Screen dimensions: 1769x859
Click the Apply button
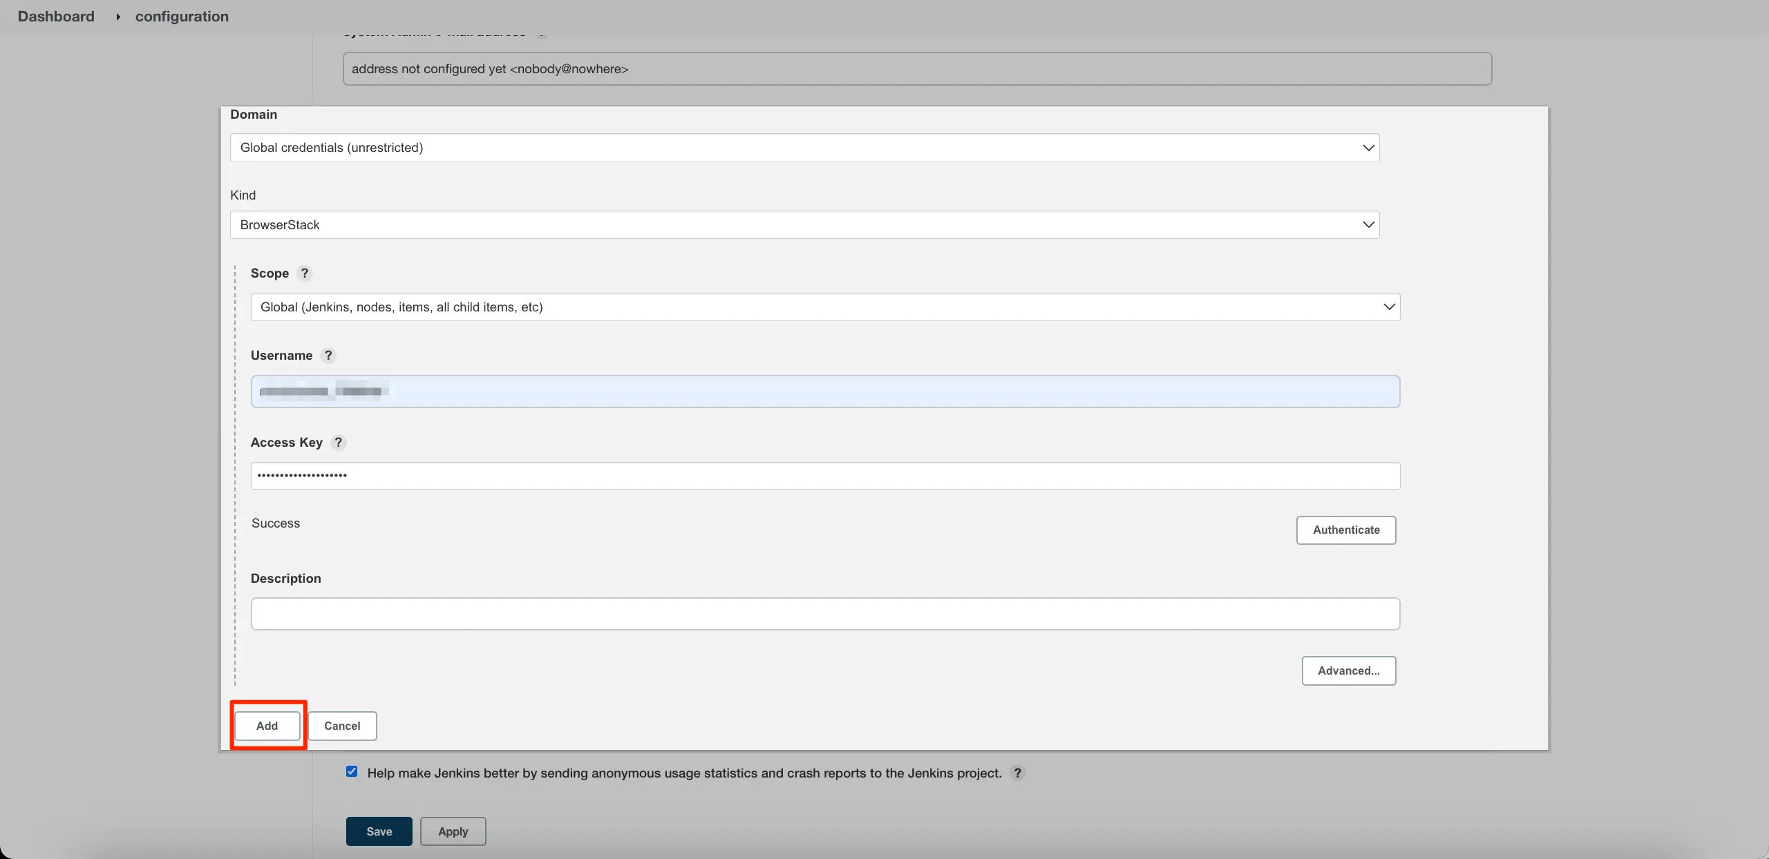coord(453,831)
